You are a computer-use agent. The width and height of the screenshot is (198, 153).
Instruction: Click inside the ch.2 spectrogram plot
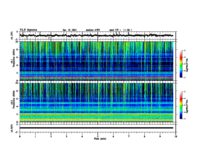pos(96,102)
